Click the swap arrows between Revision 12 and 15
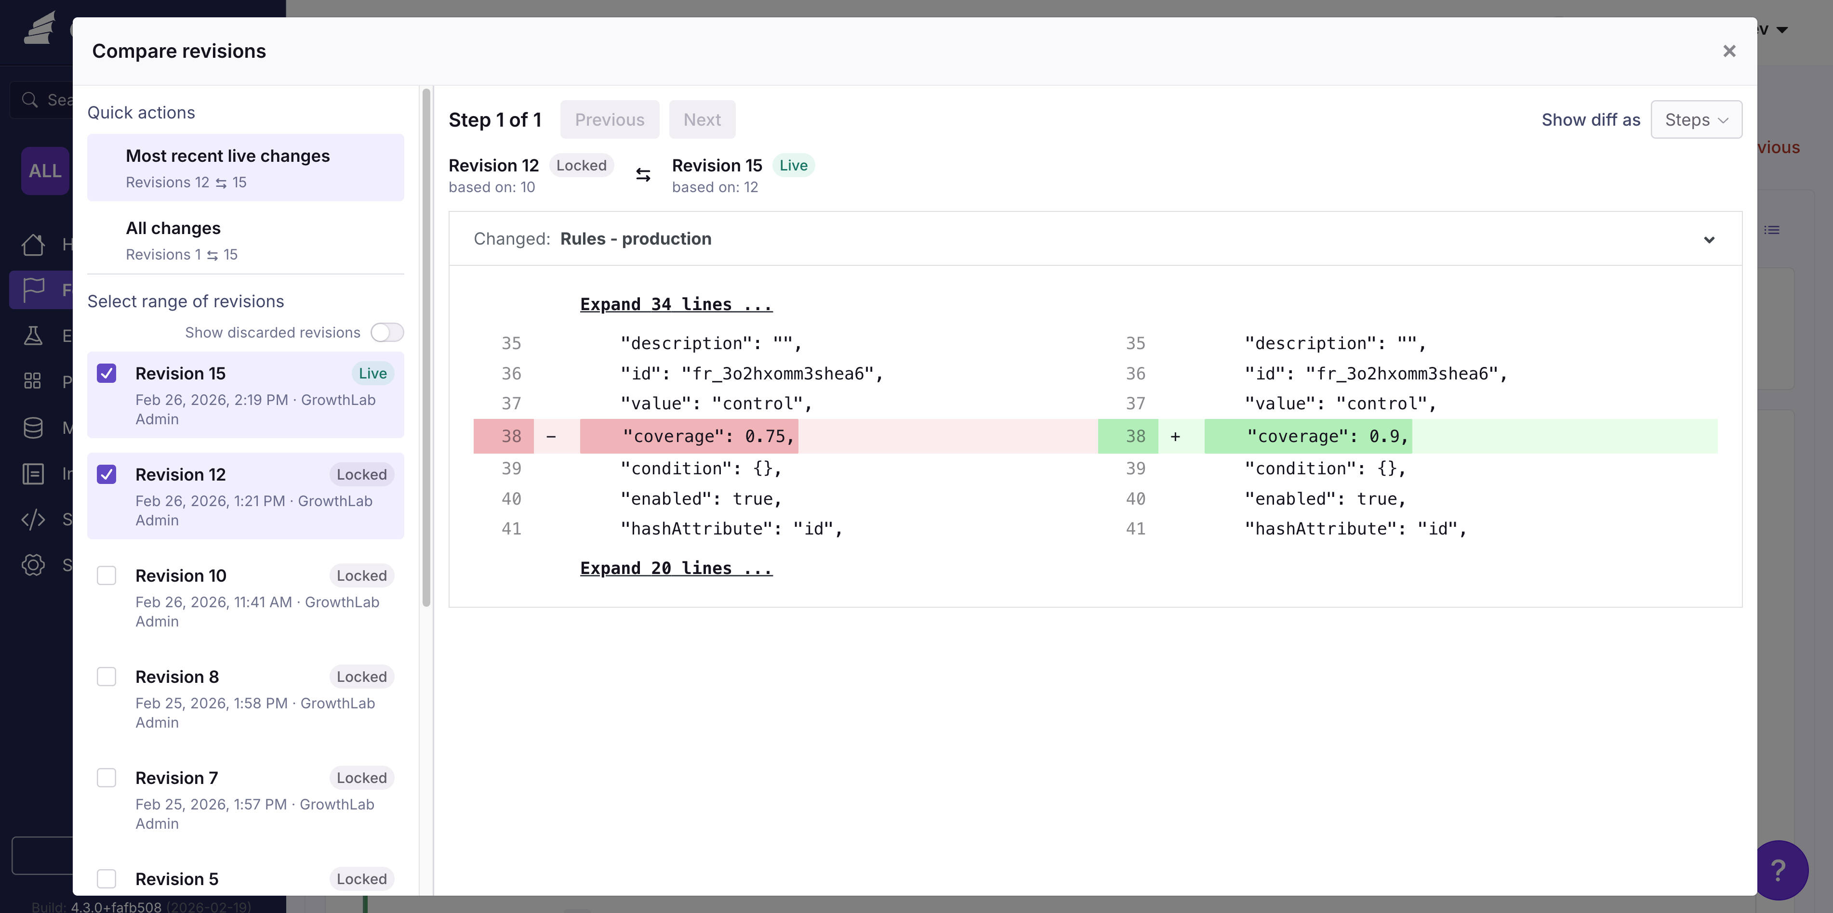 [642, 174]
